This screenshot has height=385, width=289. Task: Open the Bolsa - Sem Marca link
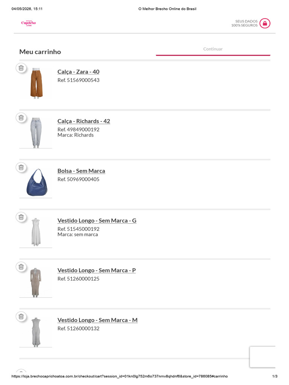(x=81, y=171)
